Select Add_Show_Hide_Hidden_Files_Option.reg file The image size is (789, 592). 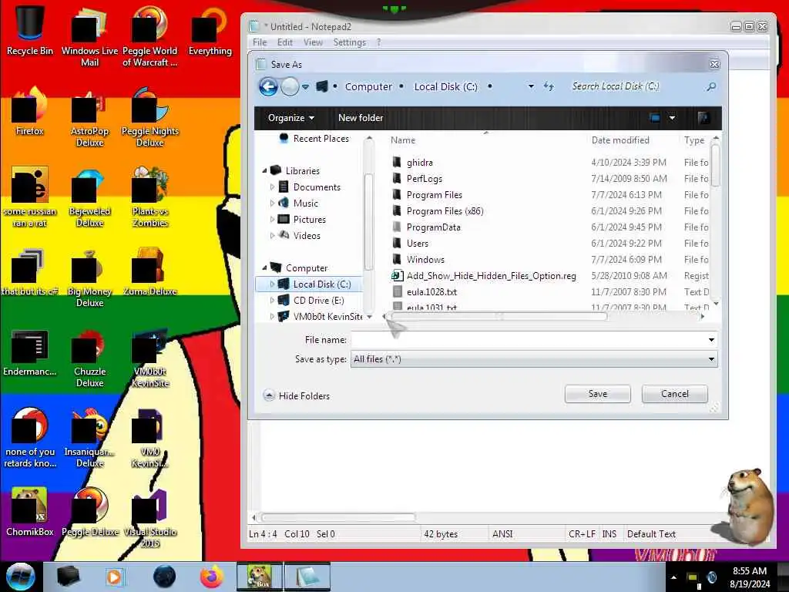coord(491,276)
